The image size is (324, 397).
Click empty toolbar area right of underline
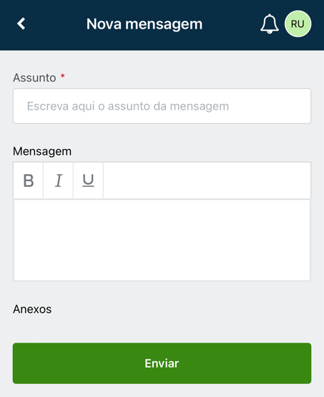click(207, 181)
